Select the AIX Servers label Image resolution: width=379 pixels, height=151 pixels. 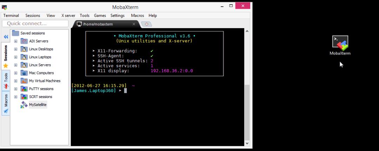point(39,41)
